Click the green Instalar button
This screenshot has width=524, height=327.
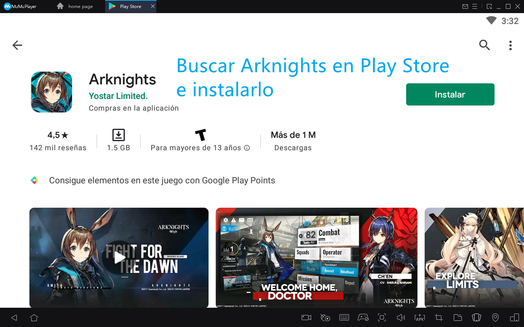click(x=450, y=95)
